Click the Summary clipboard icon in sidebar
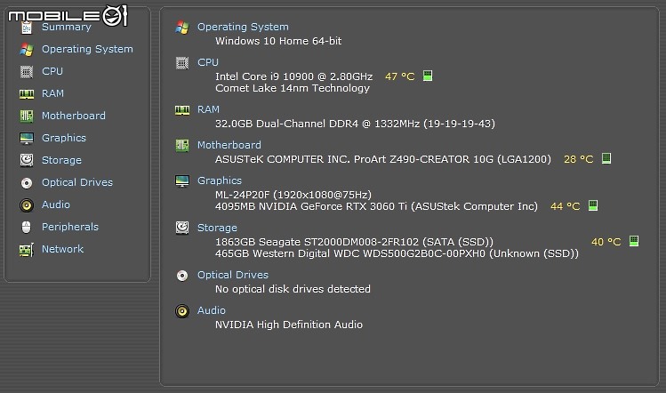666x393 pixels. pyautogui.click(x=27, y=28)
